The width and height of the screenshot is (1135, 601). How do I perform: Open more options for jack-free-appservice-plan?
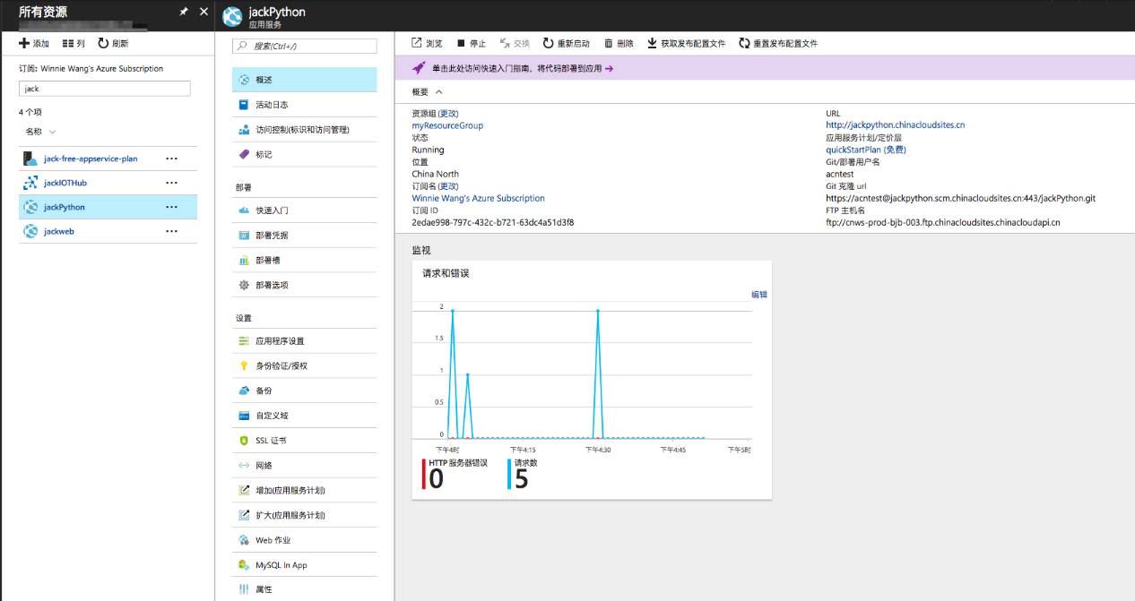coord(172,159)
